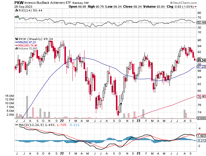Screen dimensions: 206x156
Task: Click the Chg -0.93 (-1.03%) value
Action: click(x=180, y=6)
